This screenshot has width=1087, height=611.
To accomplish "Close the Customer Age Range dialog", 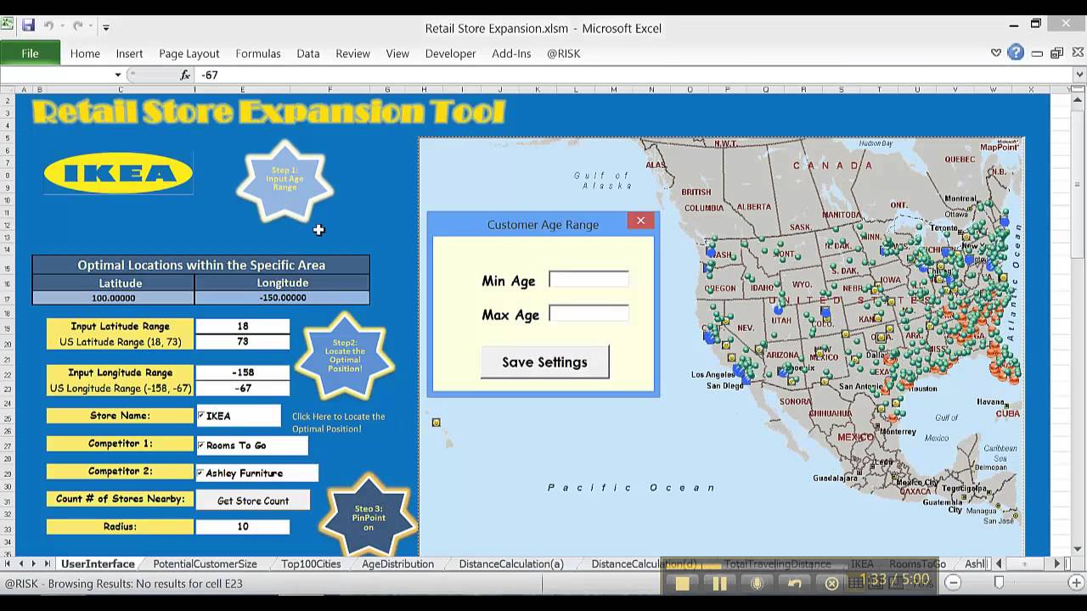I will tap(640, 221).
